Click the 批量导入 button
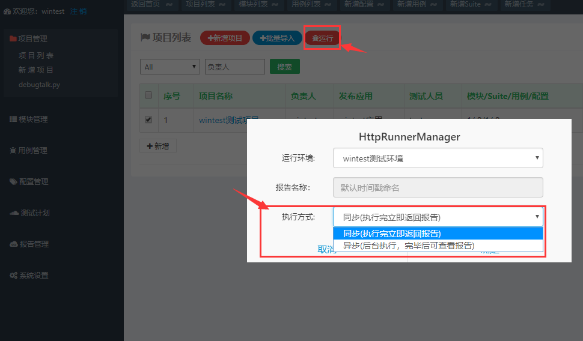 coord(277,38)
